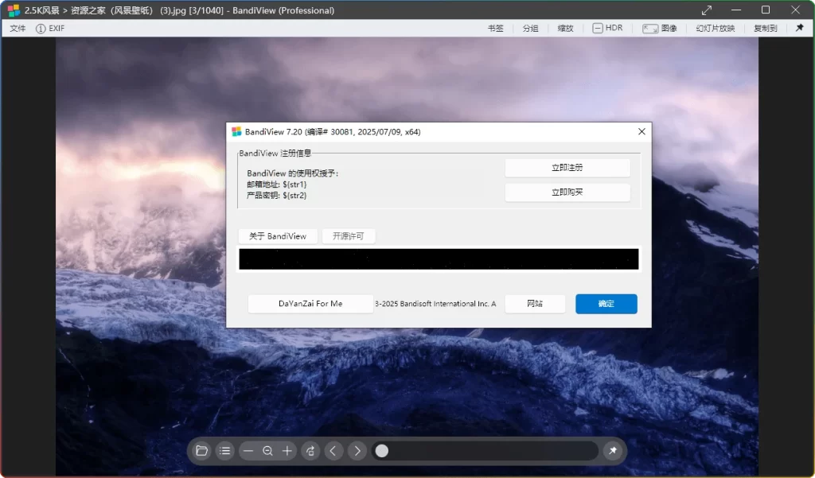Open 网站 website button
The image size is (815, 478).
535,304
